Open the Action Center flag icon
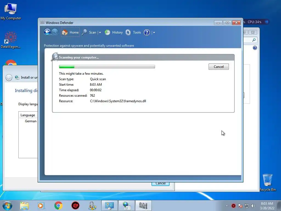This screenshot has height=211, width=281. tap(240, 206)
